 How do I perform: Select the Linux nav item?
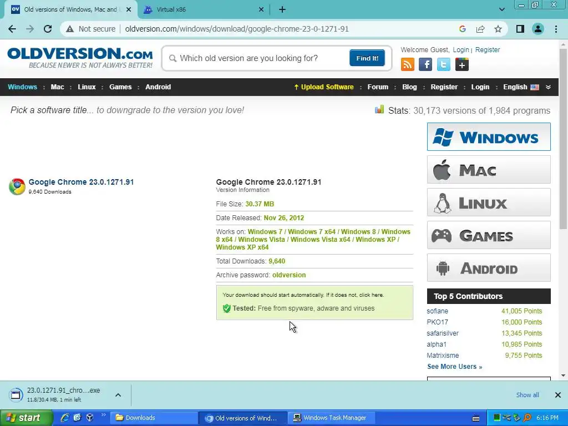pos(87,87)
